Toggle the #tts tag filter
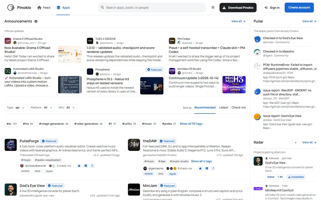Screen dimensions: 321x200 click(x=28, y=124)
